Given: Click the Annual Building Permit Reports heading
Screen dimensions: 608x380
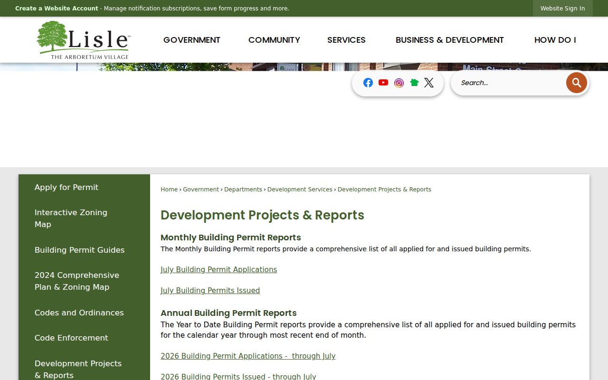Looking at the screenshot, I should [228, 313].
